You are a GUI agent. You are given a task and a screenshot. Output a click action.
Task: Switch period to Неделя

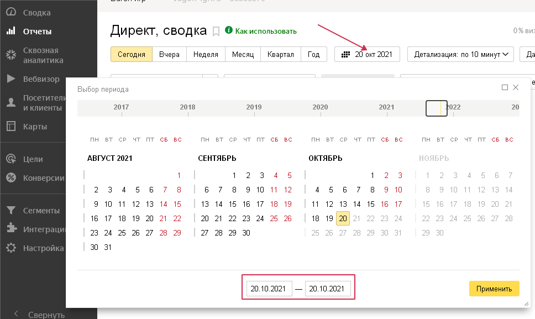206,54
